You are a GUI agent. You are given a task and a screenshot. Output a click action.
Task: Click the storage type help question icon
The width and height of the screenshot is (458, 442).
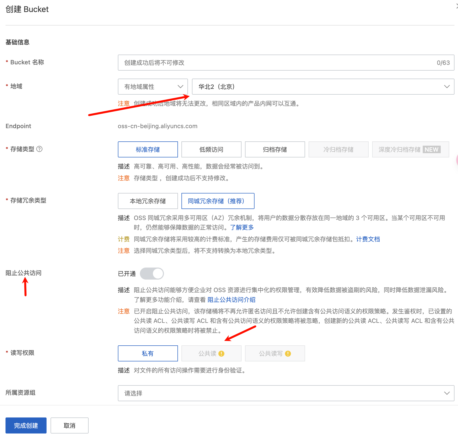point(39,149)
